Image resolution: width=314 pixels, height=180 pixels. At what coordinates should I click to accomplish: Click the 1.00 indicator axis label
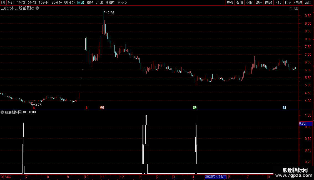click(x=308, y=115)
